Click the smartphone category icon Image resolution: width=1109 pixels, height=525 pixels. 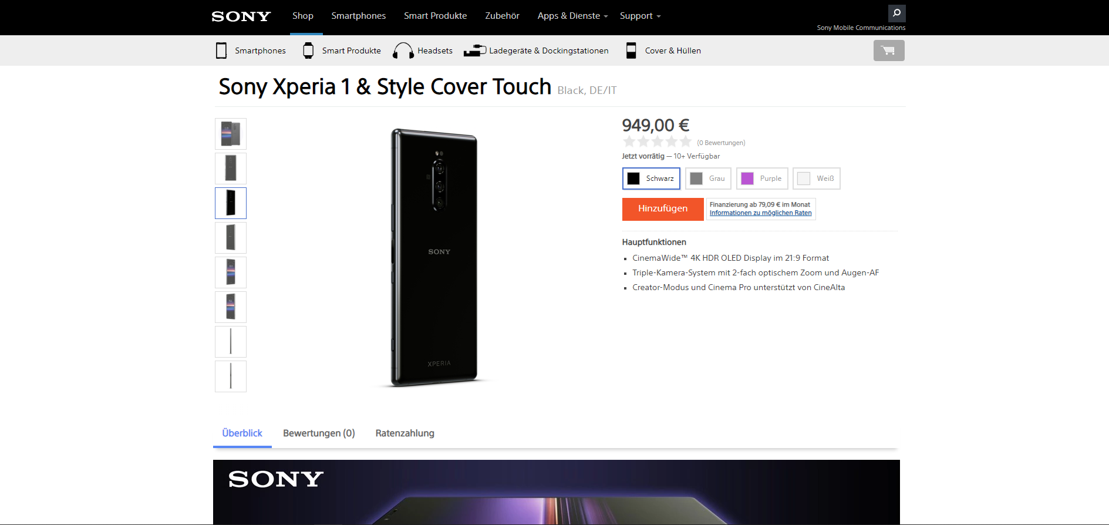point(221,51)
